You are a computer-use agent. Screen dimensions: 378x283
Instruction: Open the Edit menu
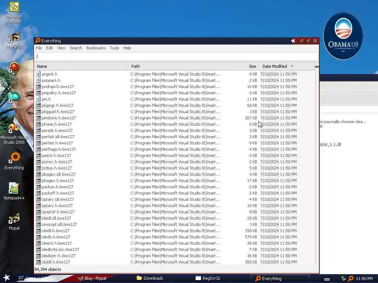tap(49, 48)
